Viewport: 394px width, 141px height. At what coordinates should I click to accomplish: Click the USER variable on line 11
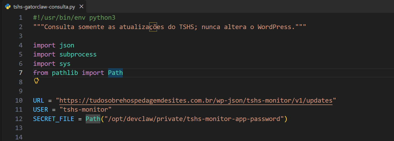point(41,110)
